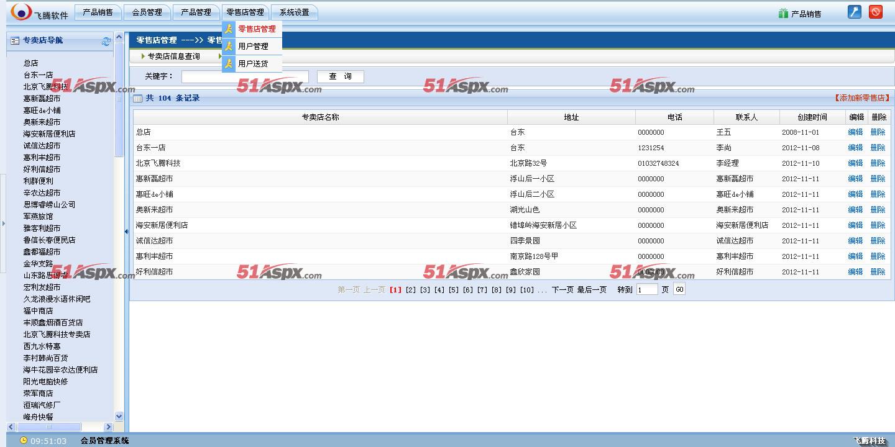Focus the 关键字 keyword input field
The width and height of the screenshot is (895, 447).
pyautogui.click(x=245, y=76)
